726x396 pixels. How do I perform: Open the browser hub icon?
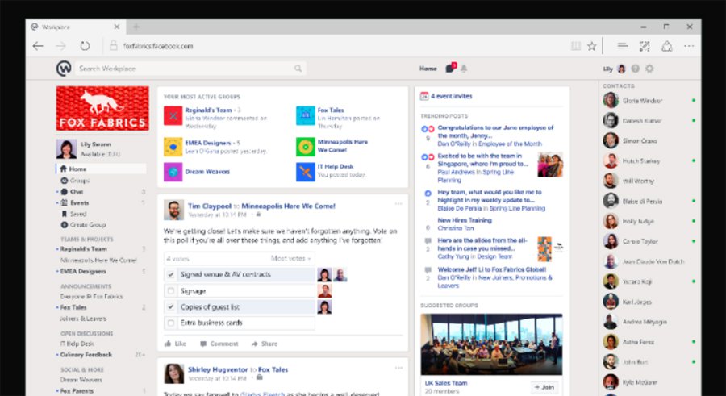tap(623, 45)
